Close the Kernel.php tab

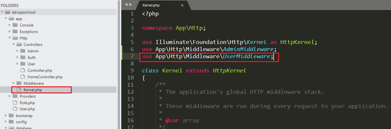coord(182,5)
